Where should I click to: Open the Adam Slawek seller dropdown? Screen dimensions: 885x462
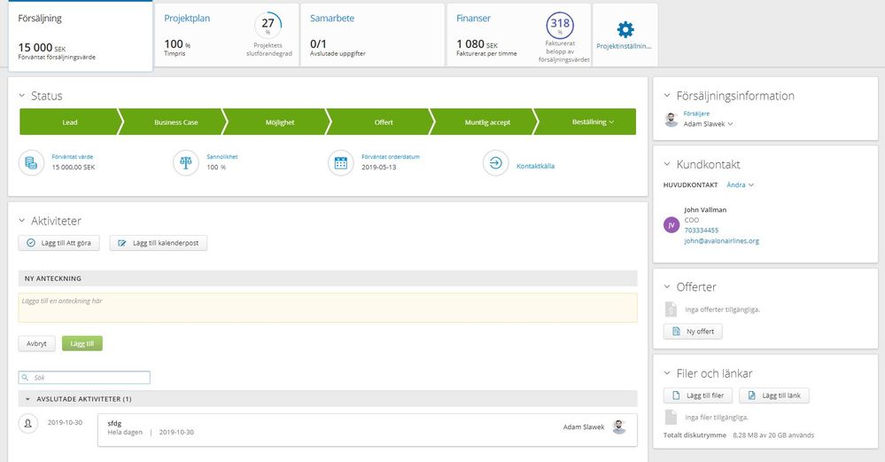(x=708, y=123)
